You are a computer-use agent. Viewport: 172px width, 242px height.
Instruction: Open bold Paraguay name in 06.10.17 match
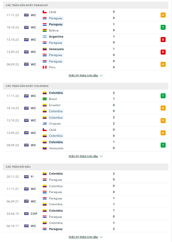coord(56,229)
